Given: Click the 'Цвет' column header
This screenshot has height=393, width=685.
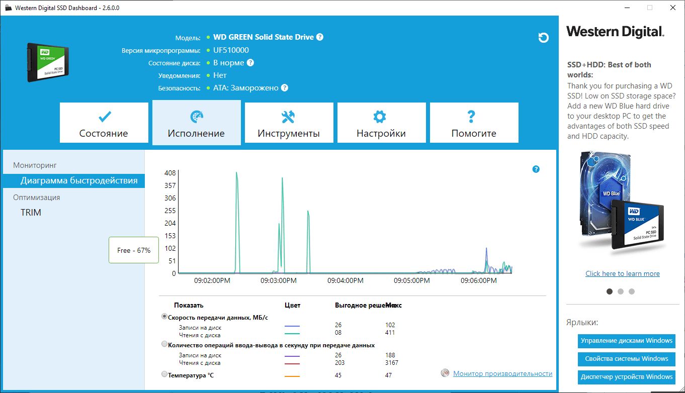Looking at the screenshot, I should tap(292, 305).
